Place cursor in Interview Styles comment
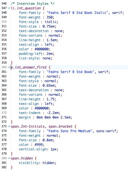This screenshot has height=170, width=128. 33,4
